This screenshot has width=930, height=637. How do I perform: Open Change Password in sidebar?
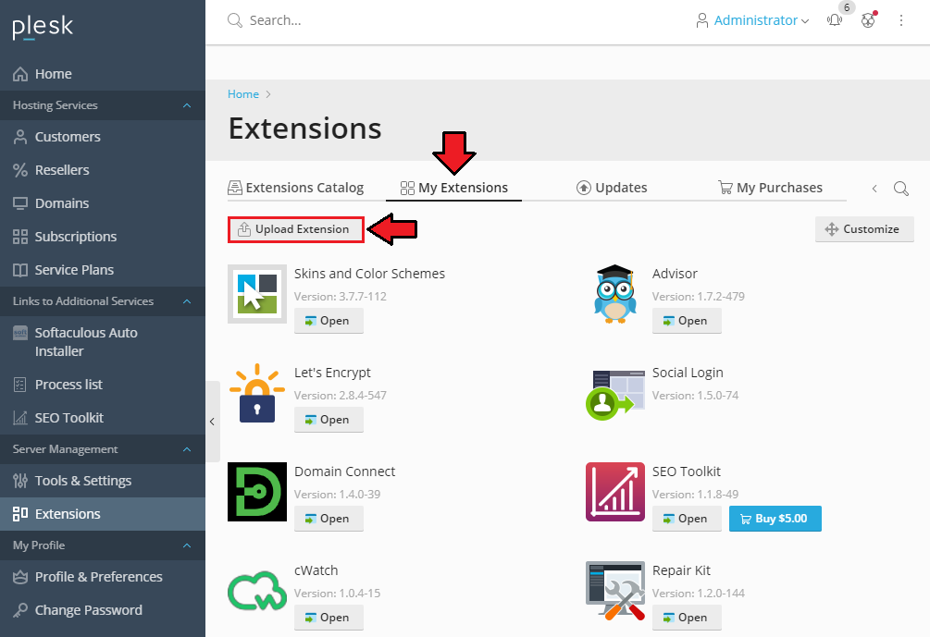tap(103, 610)
